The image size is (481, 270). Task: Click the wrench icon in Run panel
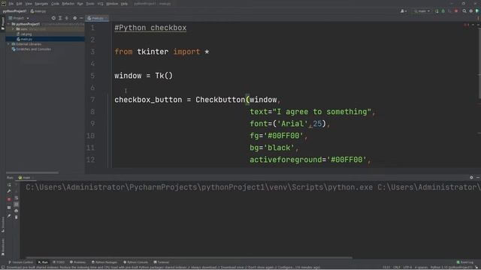click(9, 192)
